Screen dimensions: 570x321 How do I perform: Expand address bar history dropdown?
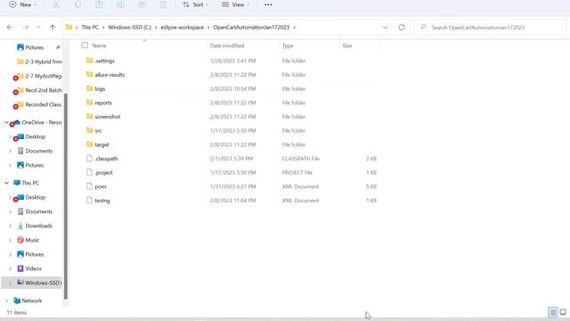tap(385, 28)
